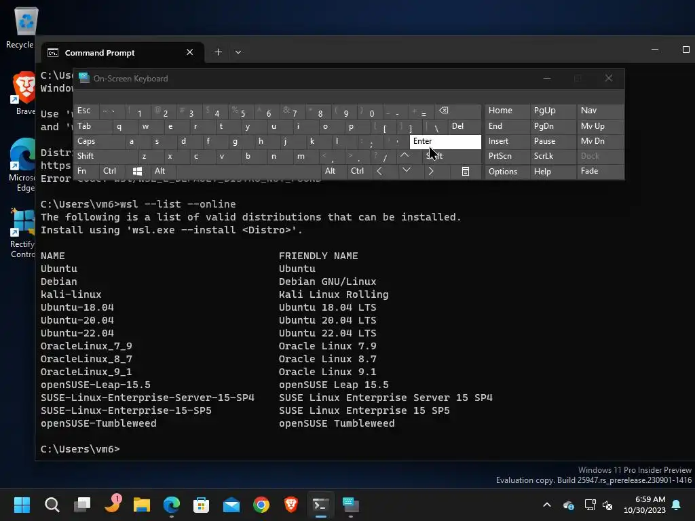Toggle Fn key on On-Screen Keyboard
Image resolution: width=695 pixels, height=521 pixels.
[86, 171]
